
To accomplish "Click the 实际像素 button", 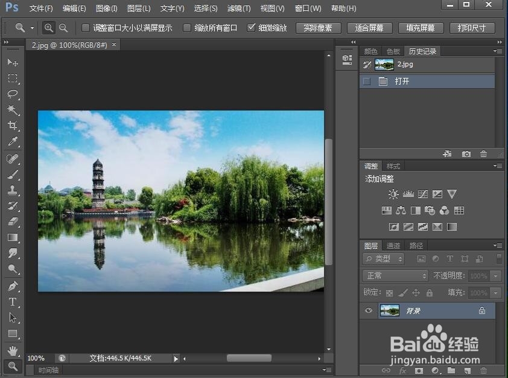I will tap(318, 27).
